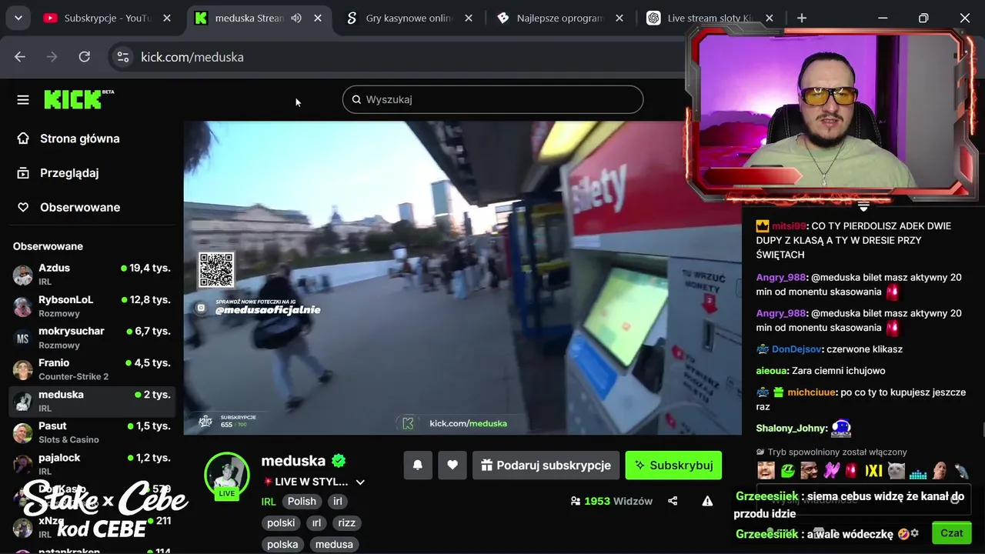Image resolution: width=985 pixels, height=554 pixels.
Task: Click the Wyszukaj search field
Action: [x=492, y=99]
